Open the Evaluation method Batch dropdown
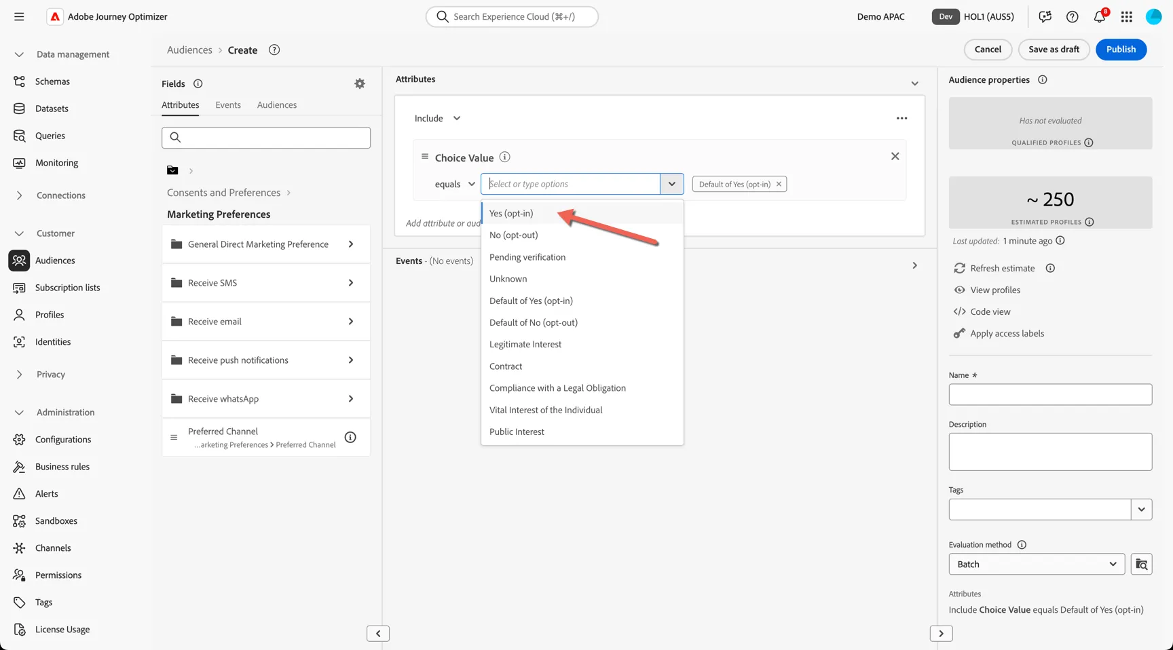The height and width of the screenshot is (650, 1173). tap(1037, 564)
